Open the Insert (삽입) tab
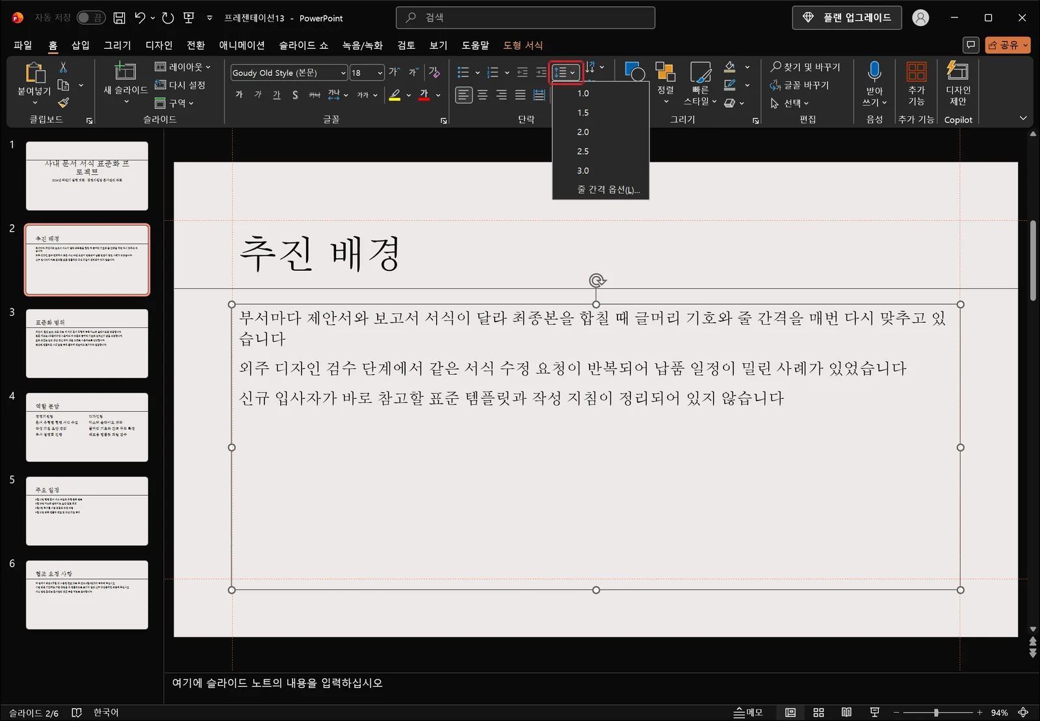 pos(81,45)
